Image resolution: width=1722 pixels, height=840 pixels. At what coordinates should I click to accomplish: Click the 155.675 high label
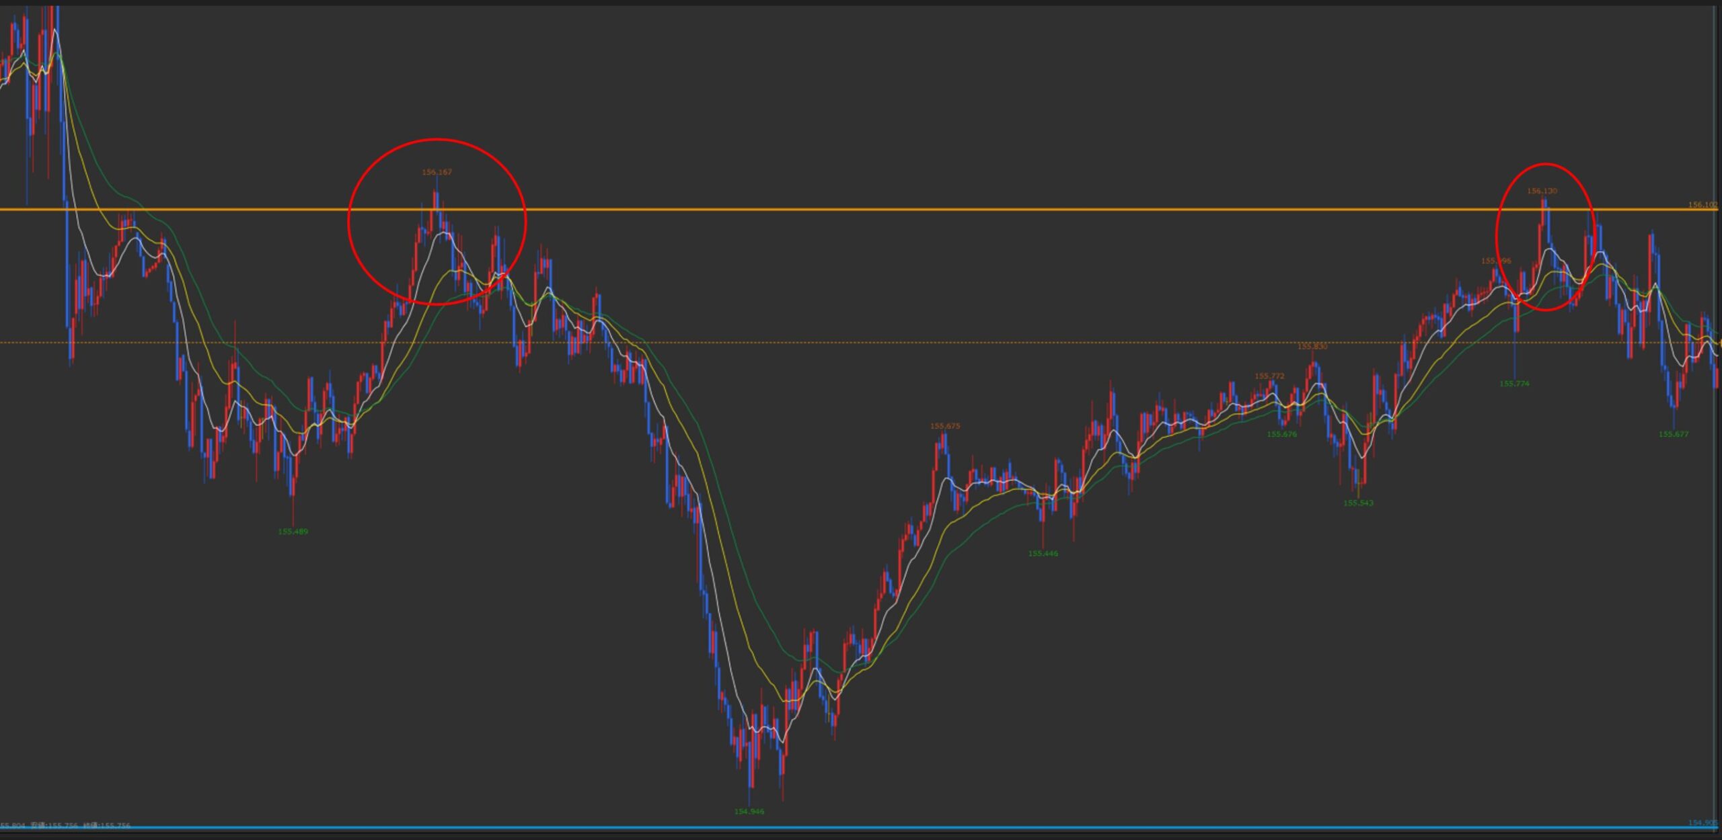(x=945, y=426)
